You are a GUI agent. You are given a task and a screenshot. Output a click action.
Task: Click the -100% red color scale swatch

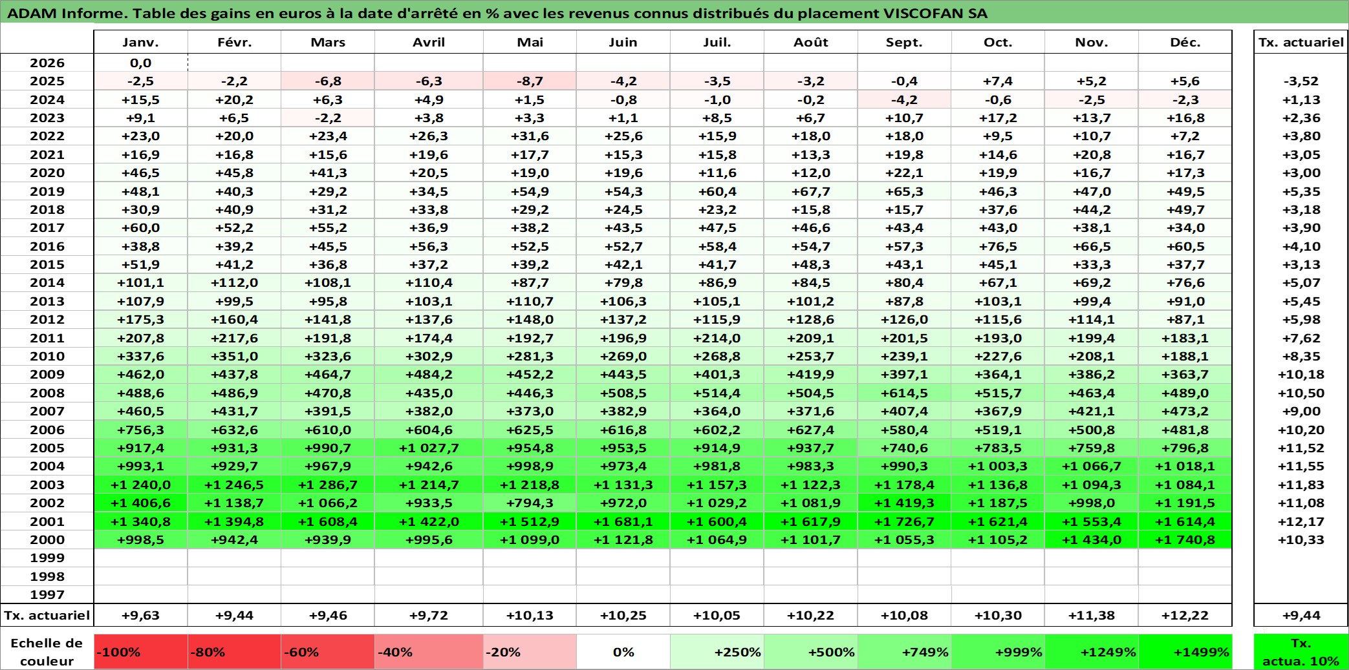tap(141, 652)
